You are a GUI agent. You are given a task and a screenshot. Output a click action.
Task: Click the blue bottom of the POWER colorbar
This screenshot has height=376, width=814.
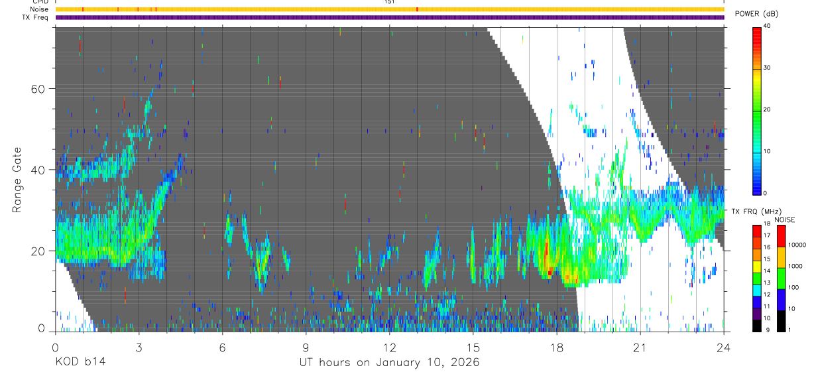(757, 187)
